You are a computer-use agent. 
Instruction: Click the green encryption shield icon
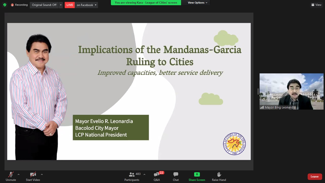(x=5, y=5)
